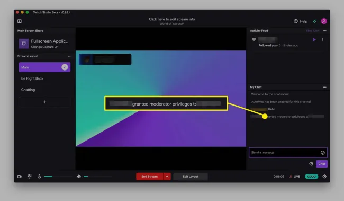This screenshot has width=344, height=201.
Task: Click the heart icon on follow event
Action: coord(254,40)
